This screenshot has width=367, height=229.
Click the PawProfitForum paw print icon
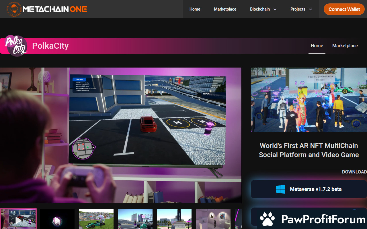coord(267,219)
